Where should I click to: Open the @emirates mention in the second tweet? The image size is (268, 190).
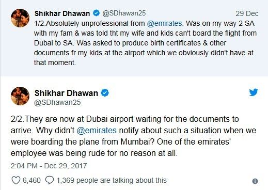[97, 130]
